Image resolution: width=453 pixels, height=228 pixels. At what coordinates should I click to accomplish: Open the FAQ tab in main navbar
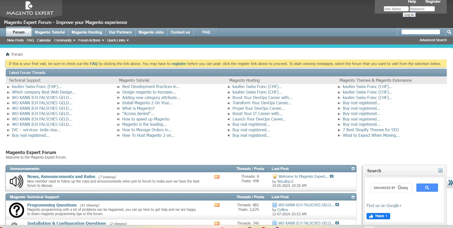(x=206, y=32)
